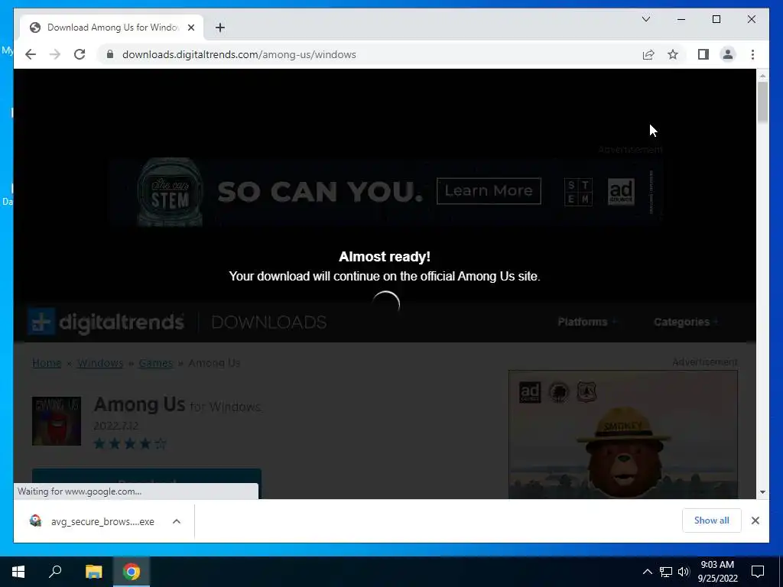Bookmark this page with the star
Screen dimensions: 783x587
click(x=673, y=54)
